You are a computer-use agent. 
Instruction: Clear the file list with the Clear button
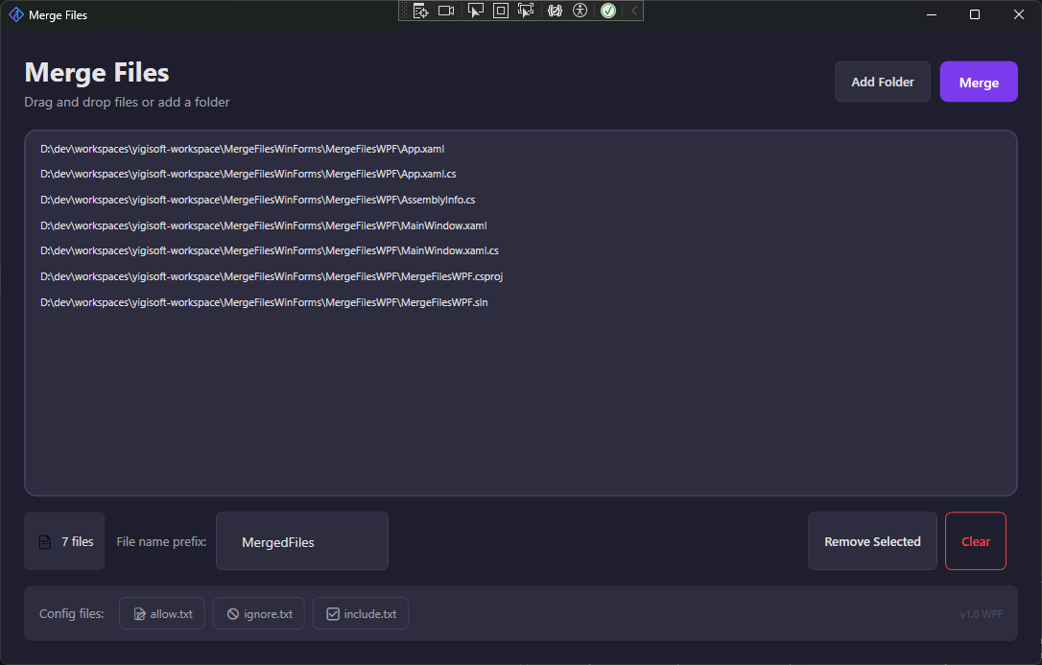(x=975, y=540)
